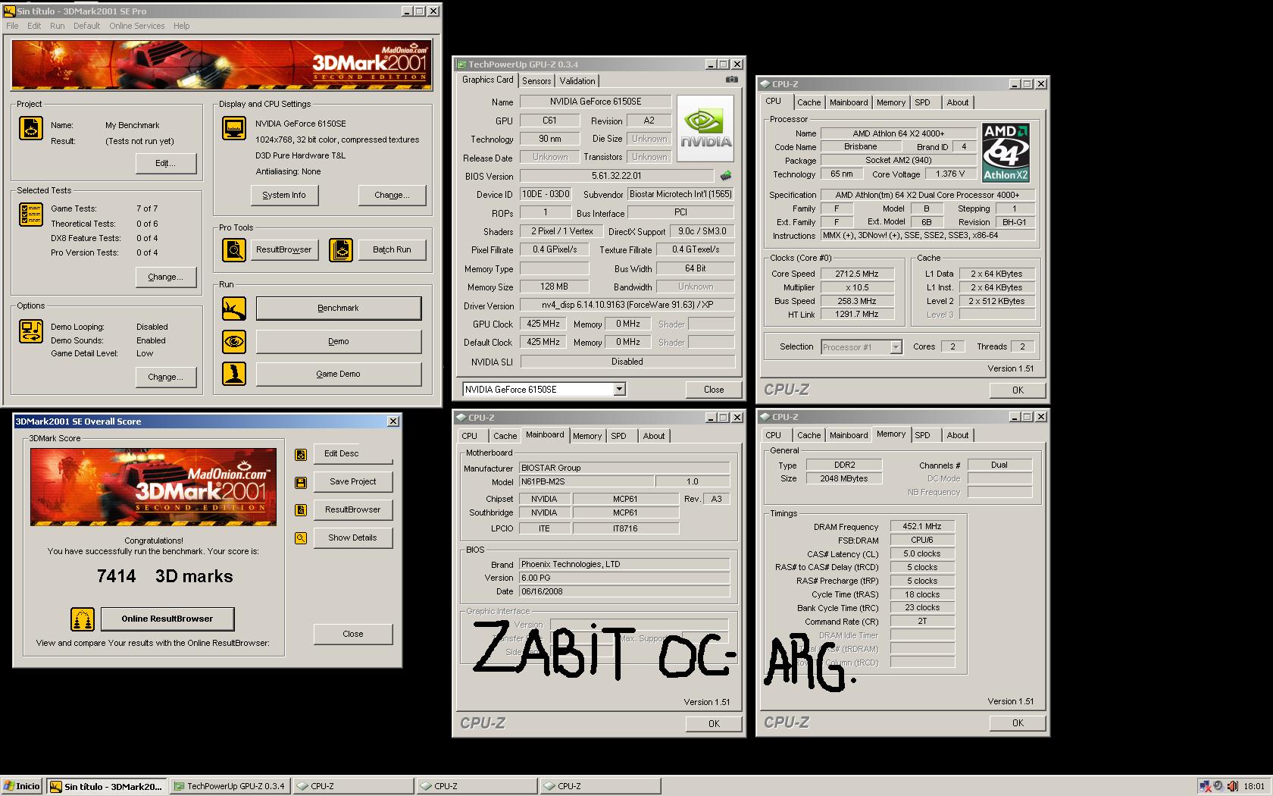The image size is (1273, 796).
Task: Open the Inicio start button
Action: pyautogui.click(x=22, y=786)
